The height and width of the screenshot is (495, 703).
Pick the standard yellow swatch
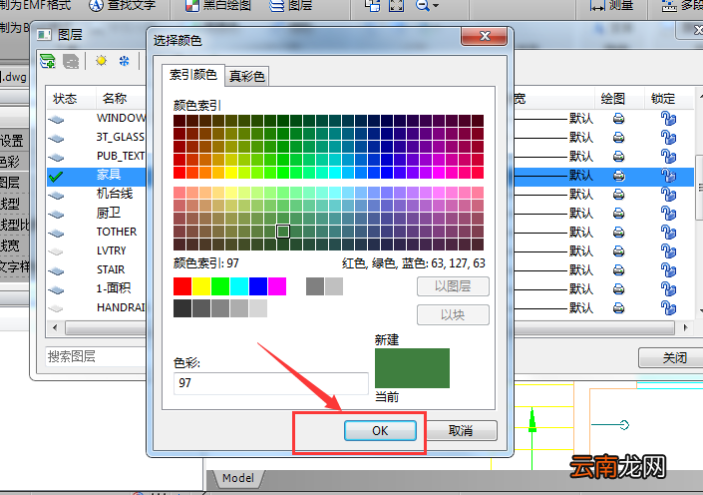tap(201, 286)
